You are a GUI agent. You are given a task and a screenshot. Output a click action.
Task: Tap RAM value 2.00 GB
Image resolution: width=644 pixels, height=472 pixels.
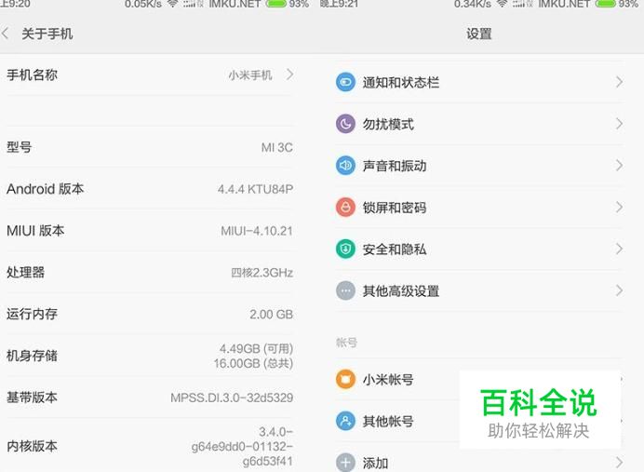point(271,315)
